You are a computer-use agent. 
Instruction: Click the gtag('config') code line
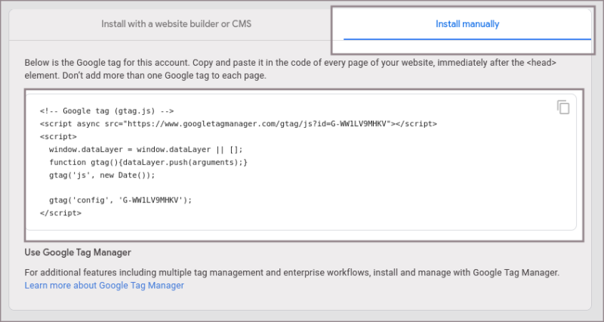(121, 200)
